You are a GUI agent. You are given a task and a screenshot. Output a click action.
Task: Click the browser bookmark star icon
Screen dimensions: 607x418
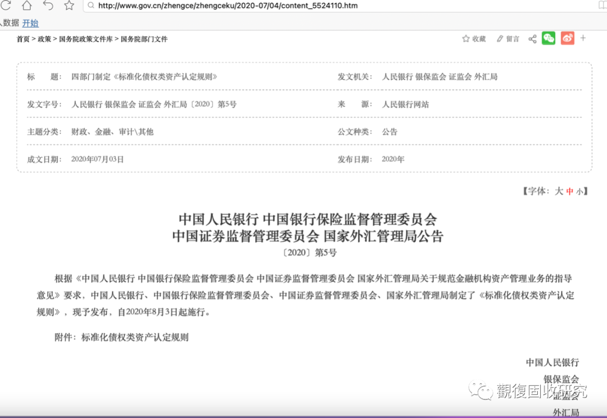click(69, 6)
